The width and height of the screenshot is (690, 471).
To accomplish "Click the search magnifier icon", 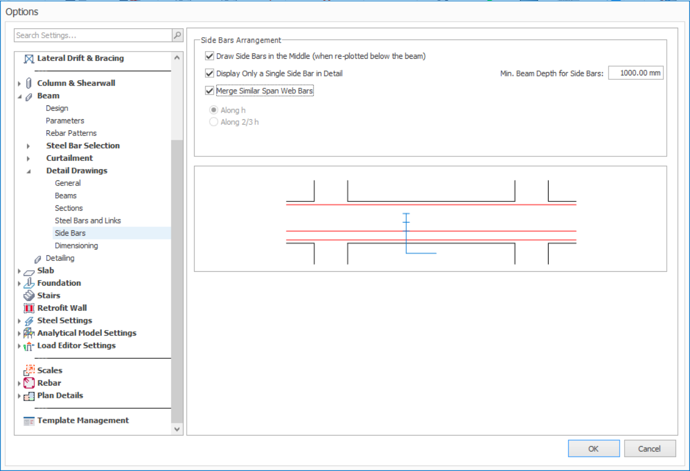I will (177, 36).
